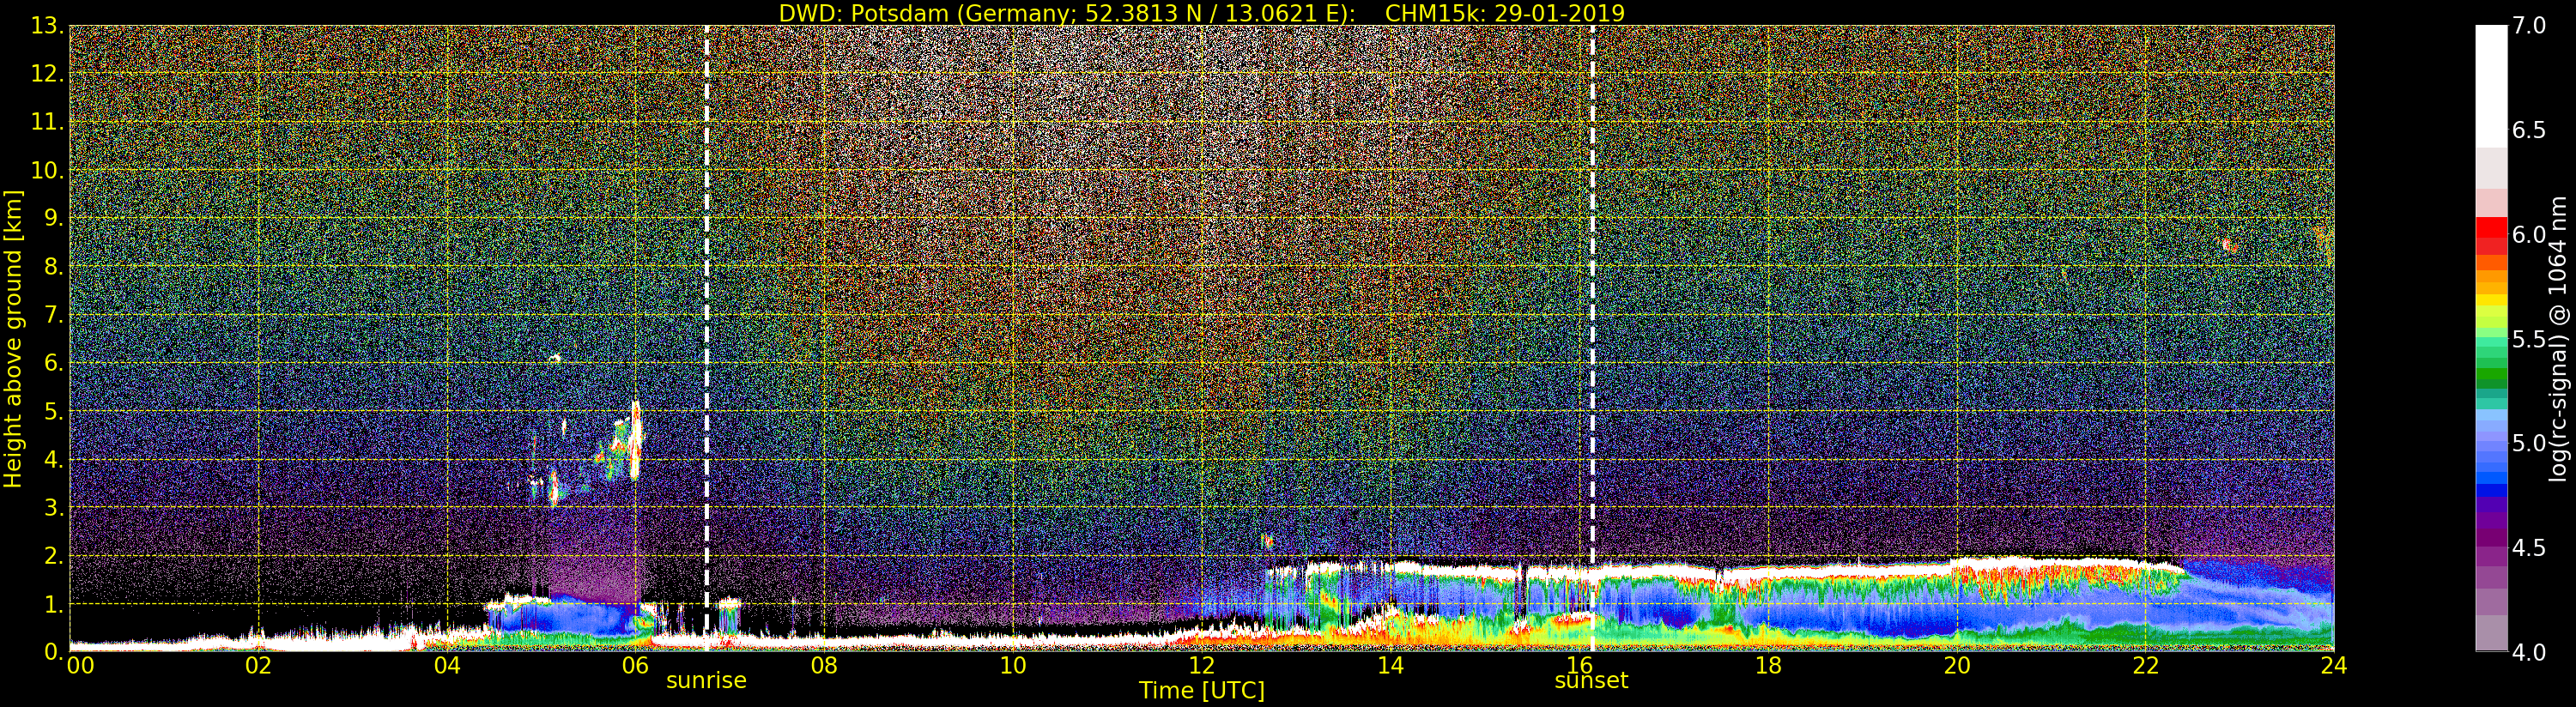Viewport: 2576px width, 707px height.
Task: Click the small echo near 6 km at 05 UTC
Action: click(x=555, y=358)
